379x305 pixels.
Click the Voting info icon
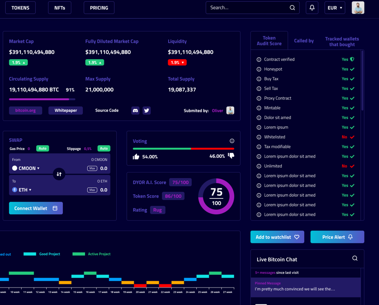tap(232, 141)
